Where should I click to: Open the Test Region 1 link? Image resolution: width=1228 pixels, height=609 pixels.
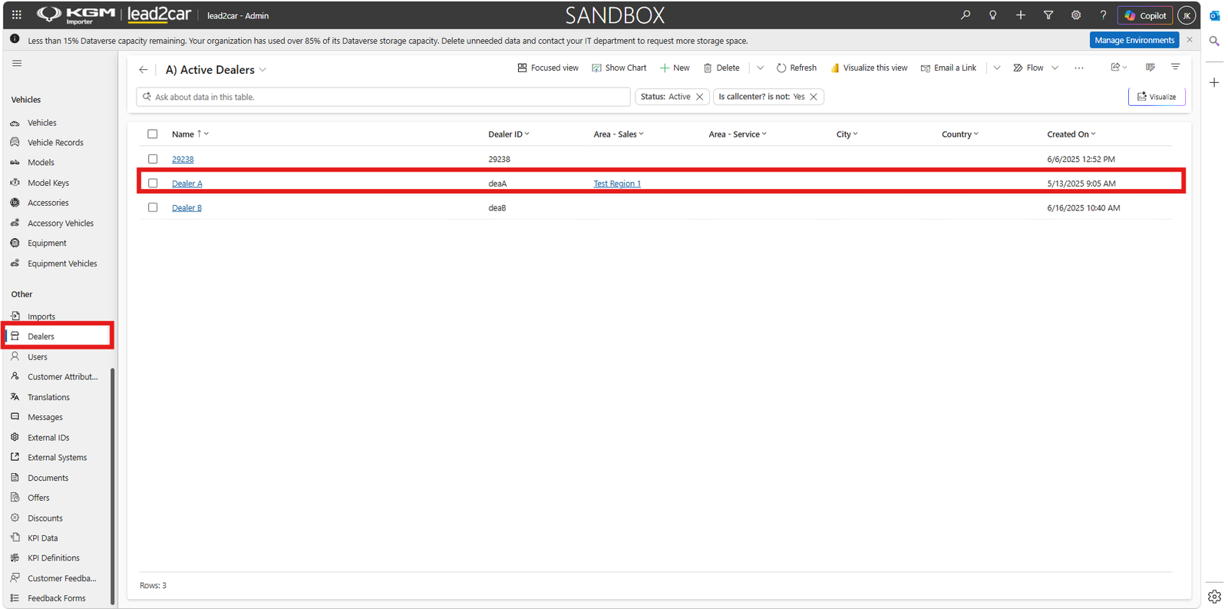pyautogui.click(x=617, y=184)
